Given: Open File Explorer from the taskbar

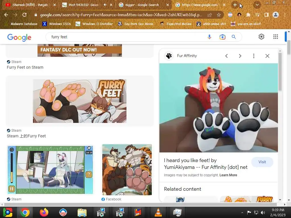Looking at the screenshot, I should (82, 212).
